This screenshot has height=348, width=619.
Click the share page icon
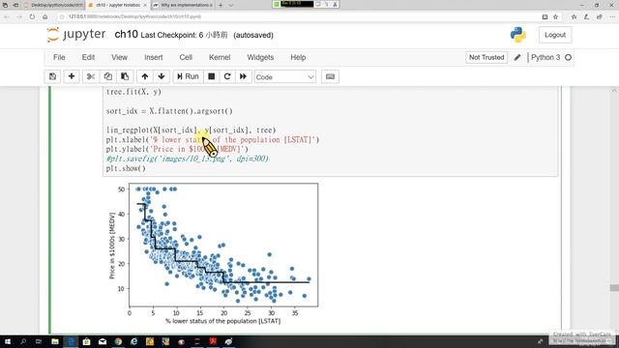(600, 16)
